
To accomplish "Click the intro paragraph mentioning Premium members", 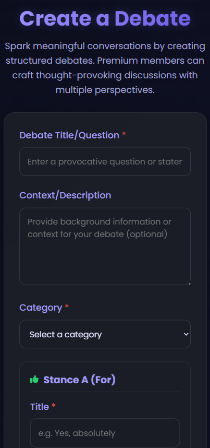I will [x=105, y=68].
